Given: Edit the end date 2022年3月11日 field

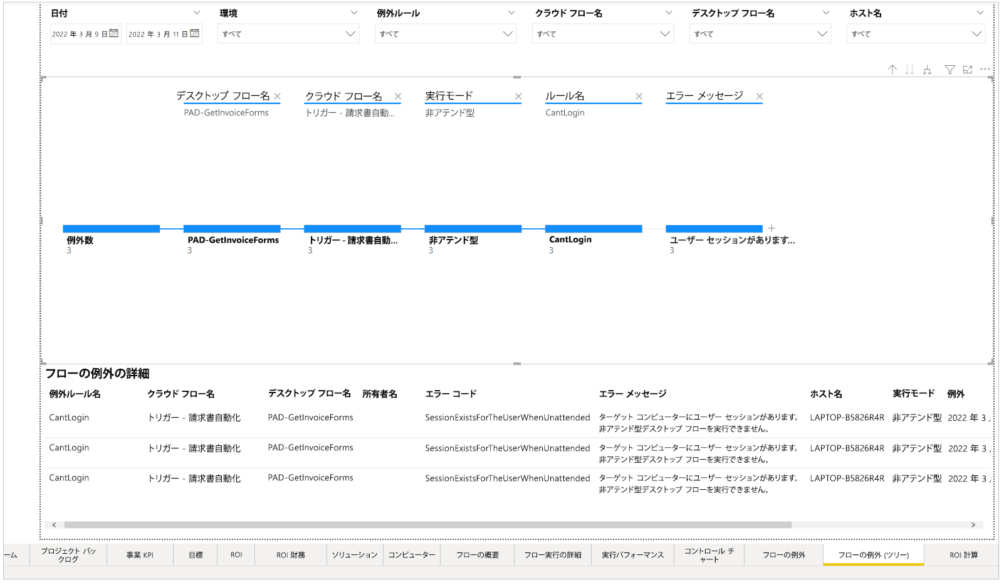Looking at the screenshot, I should point(158,34).
